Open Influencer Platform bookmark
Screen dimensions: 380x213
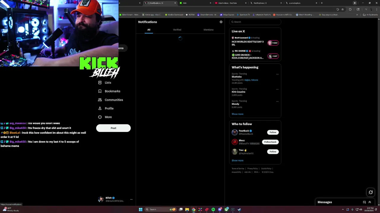click(262, 15)
